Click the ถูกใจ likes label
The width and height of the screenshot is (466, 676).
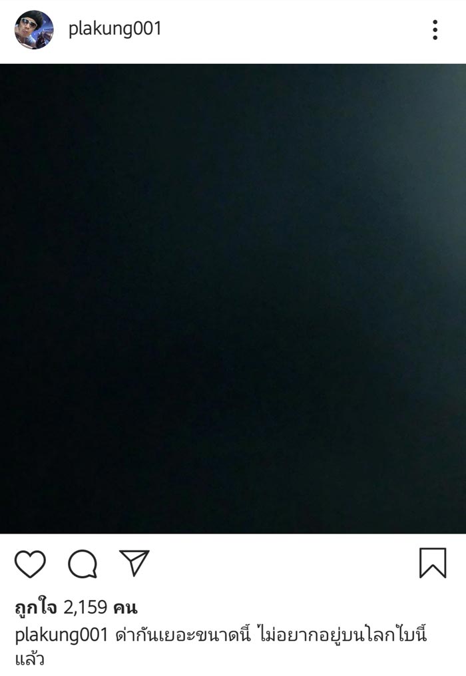(36, 607)
